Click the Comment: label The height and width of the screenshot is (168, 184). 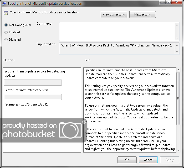[x=44, y=24]
